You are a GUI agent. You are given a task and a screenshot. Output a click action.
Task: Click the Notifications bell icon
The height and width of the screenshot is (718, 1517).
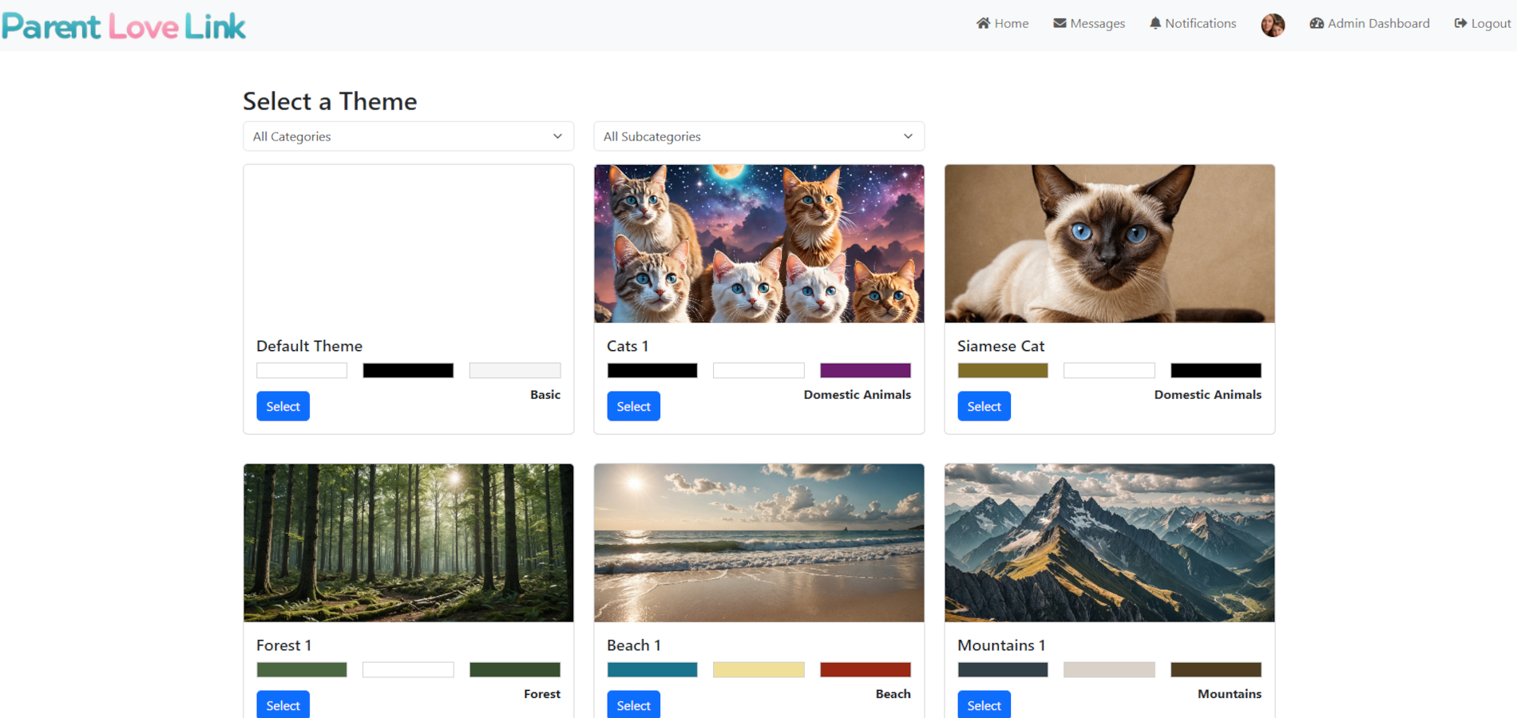coord(1155,23)
